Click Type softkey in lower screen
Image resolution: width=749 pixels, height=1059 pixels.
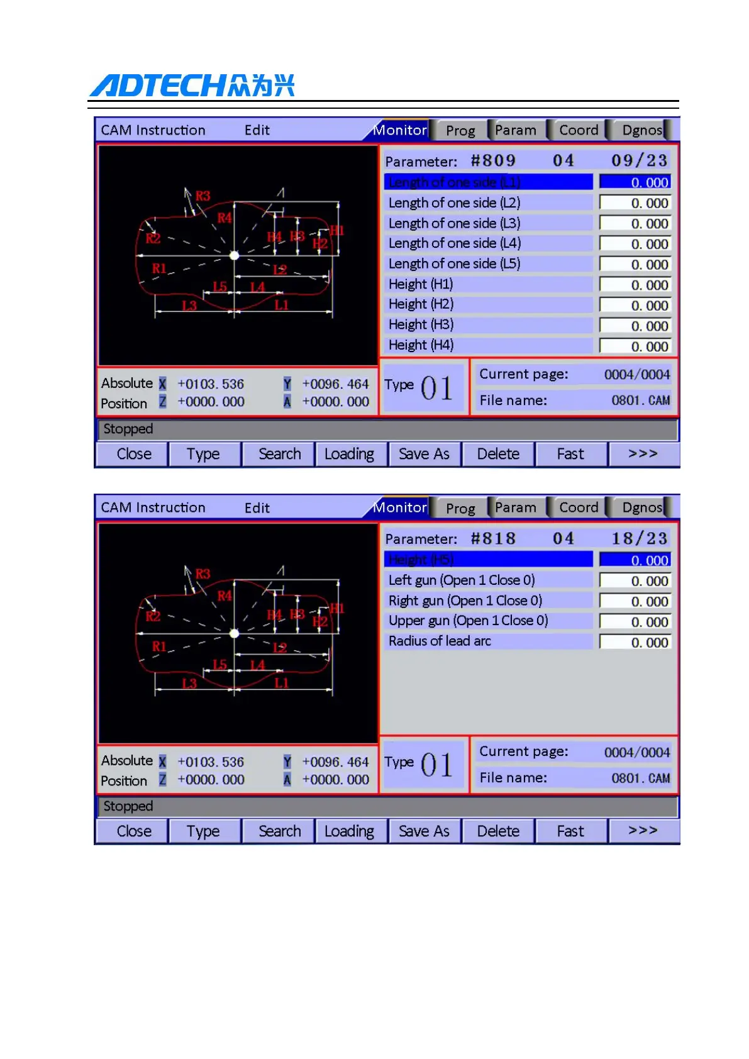205,831
